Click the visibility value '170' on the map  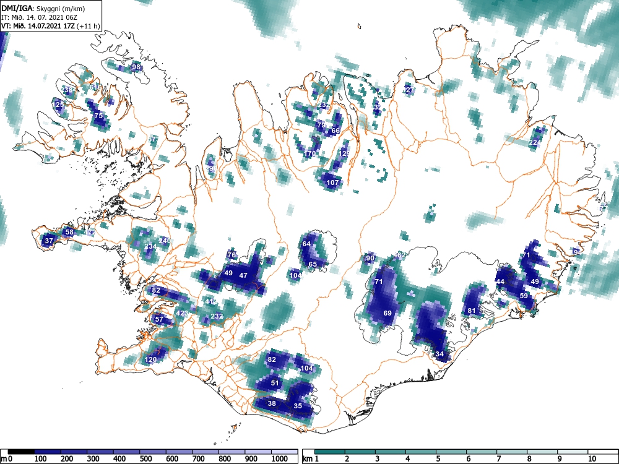point(310,153)
